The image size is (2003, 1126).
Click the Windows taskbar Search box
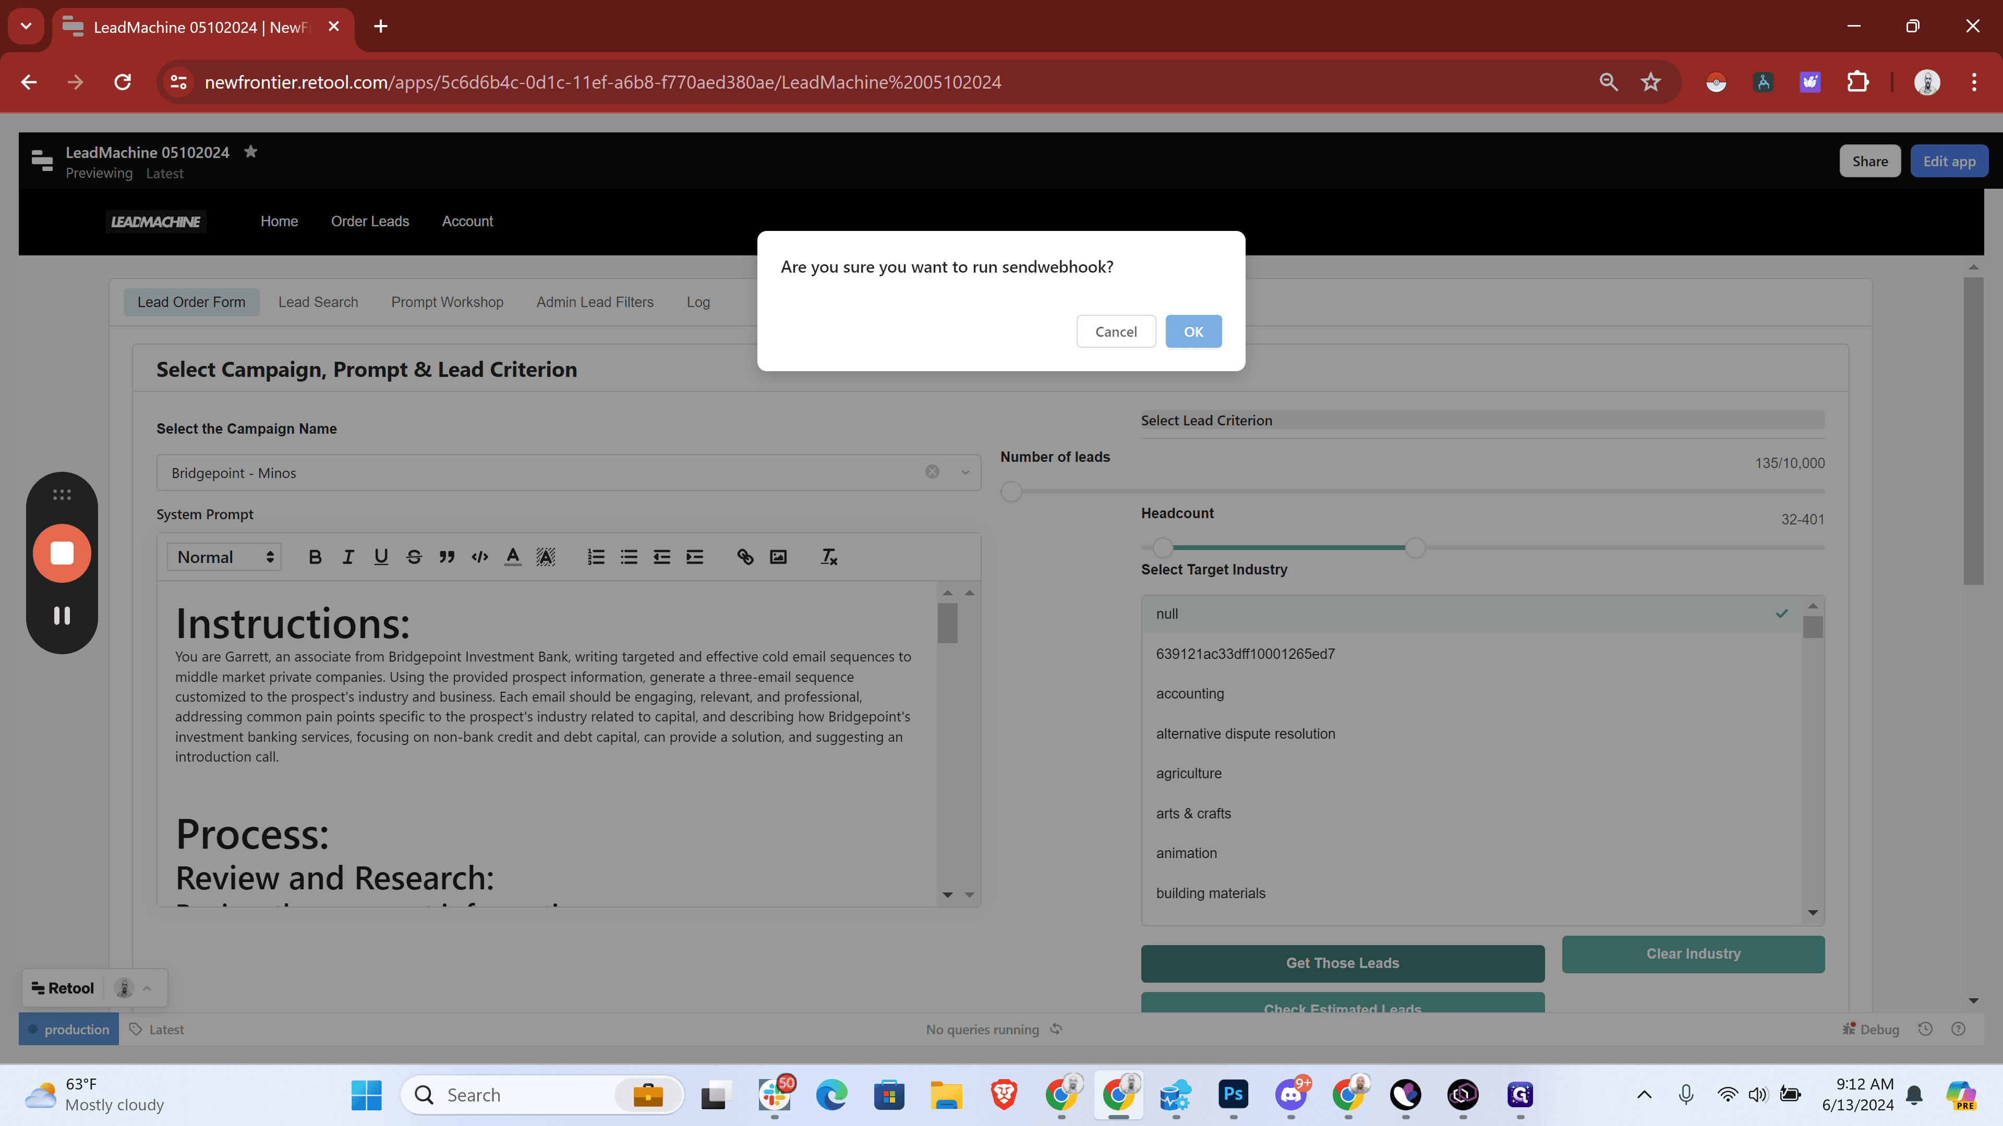click(542, 1095)
